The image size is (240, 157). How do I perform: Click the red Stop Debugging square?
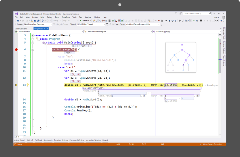(159, 21)
